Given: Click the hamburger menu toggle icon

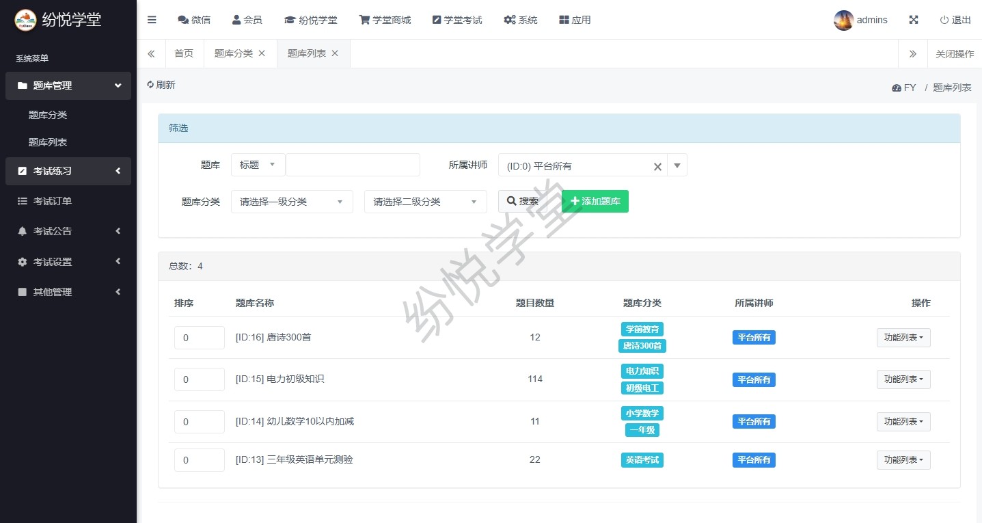Looking at the screenshot, I should pos(152,20).
